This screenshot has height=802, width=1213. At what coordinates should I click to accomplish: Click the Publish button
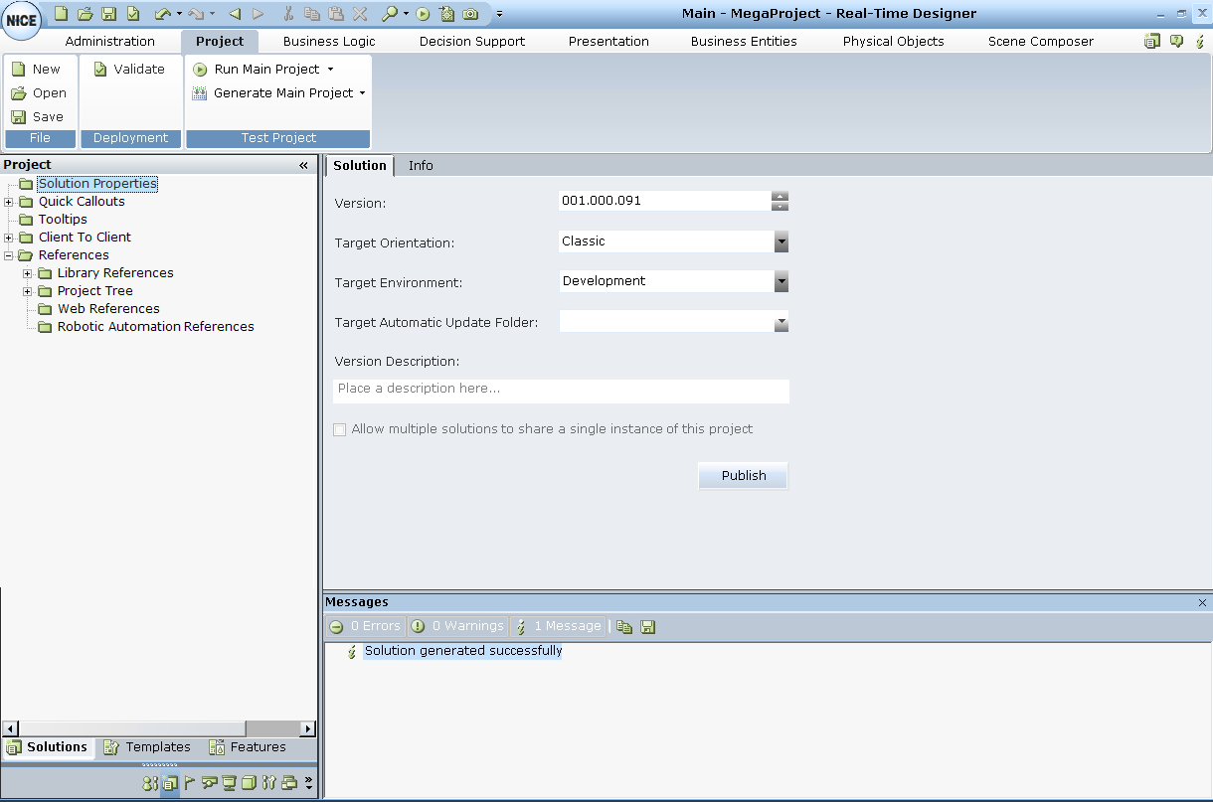point(743,476)
